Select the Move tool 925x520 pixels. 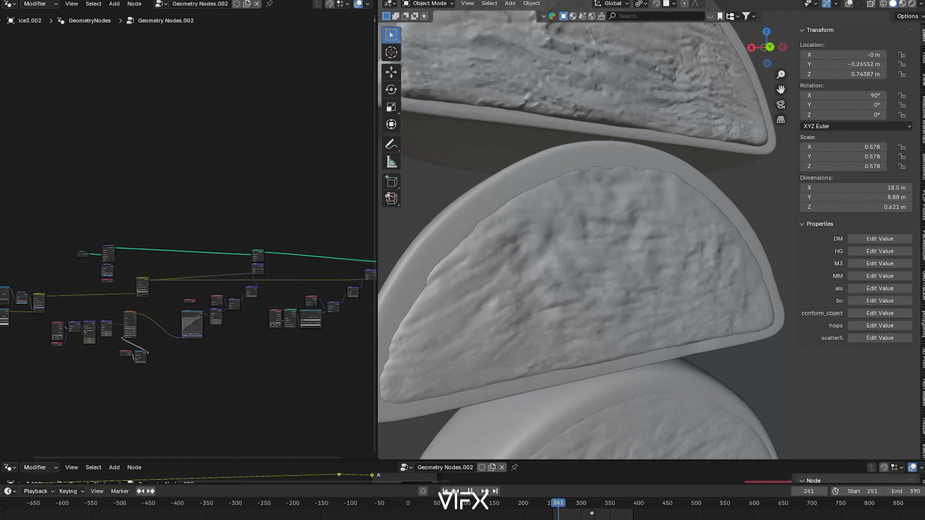pyautogui.click(x=391, y=72)
